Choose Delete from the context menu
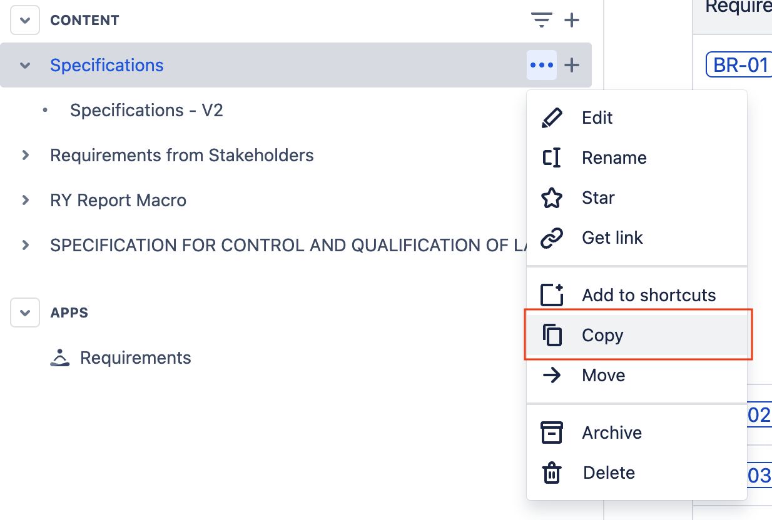 608,472
